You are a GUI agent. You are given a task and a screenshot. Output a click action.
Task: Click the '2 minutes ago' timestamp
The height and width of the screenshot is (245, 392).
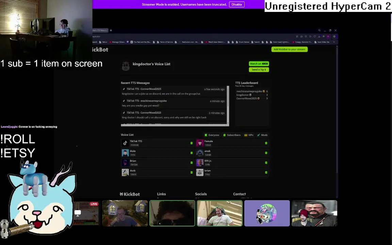(216, 113)
